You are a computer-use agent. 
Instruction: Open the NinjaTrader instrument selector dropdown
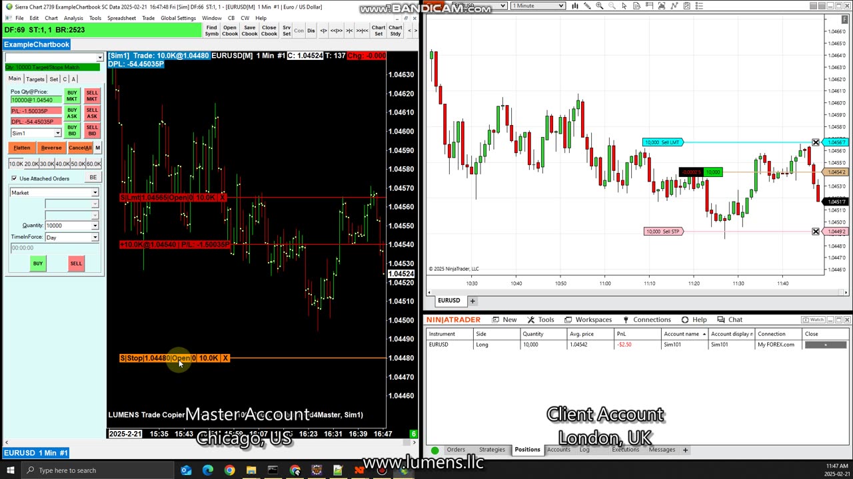point(478,6)
